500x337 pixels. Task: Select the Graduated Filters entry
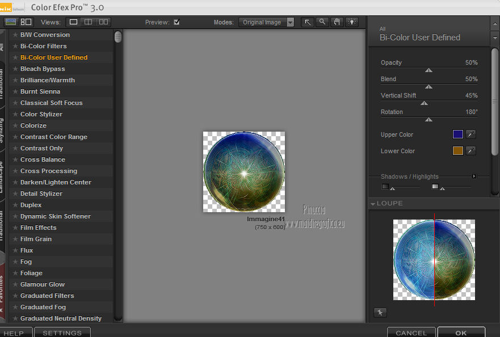click(x=47, y=296)
